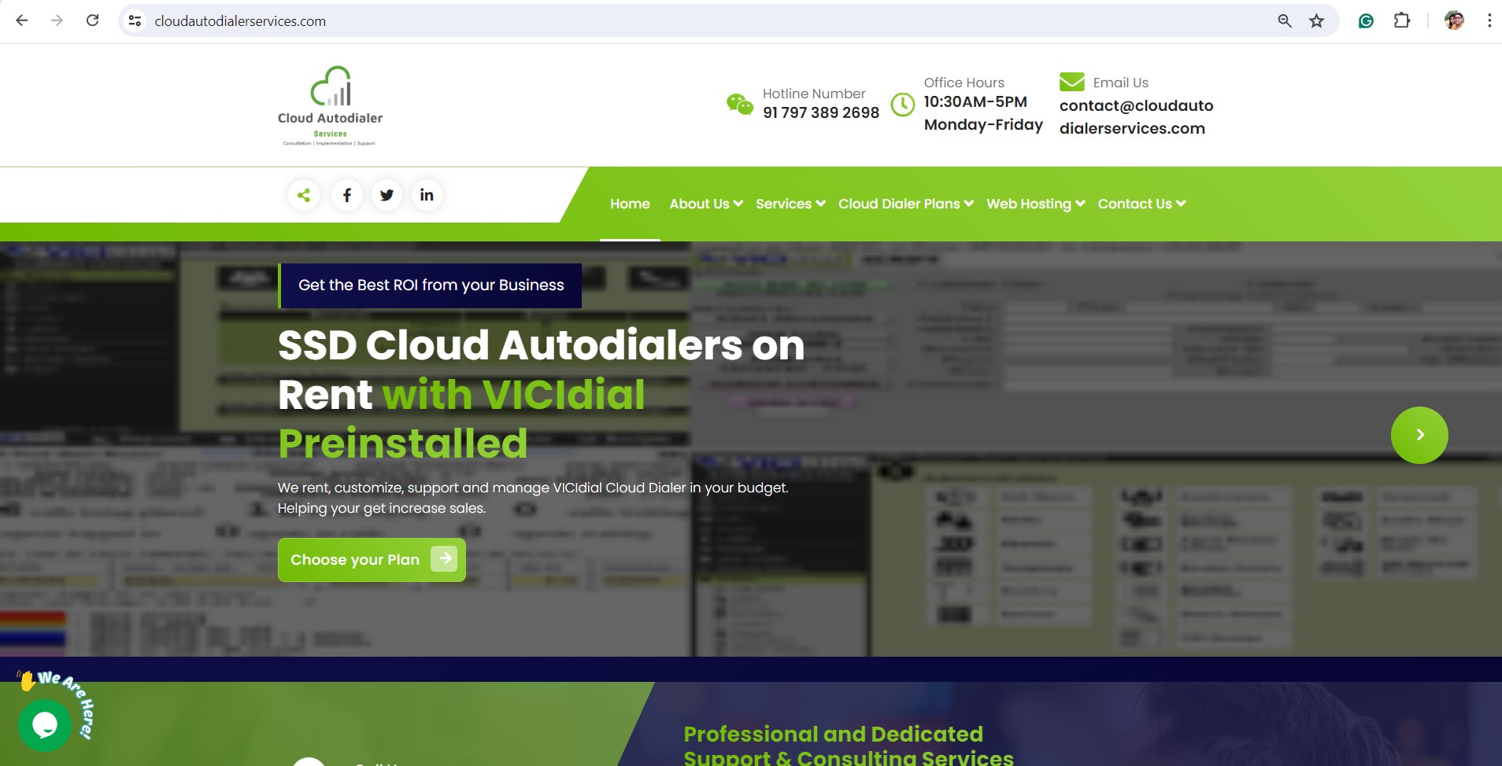Click hotline number 91 797 389 2698
Viewport: 1502px width, 766px height.
(821, 112)
